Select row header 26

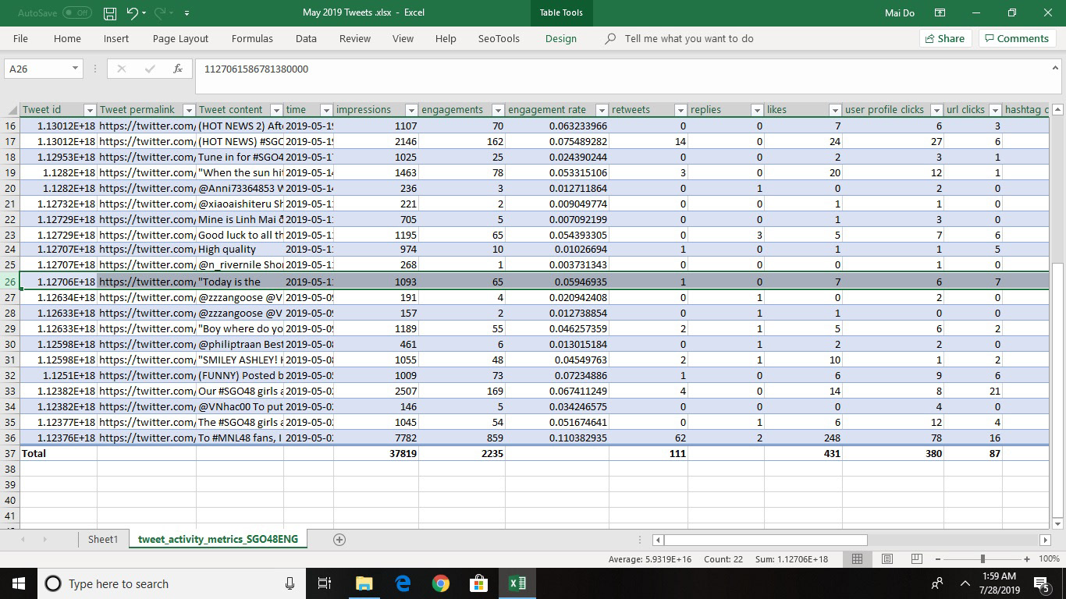tap(10, 282)
